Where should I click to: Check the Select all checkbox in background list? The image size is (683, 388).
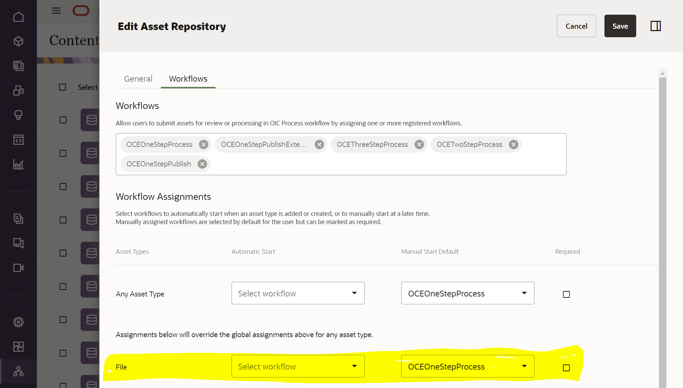point(62,87)
